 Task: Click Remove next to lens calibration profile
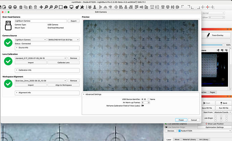(x=74, y=58)
